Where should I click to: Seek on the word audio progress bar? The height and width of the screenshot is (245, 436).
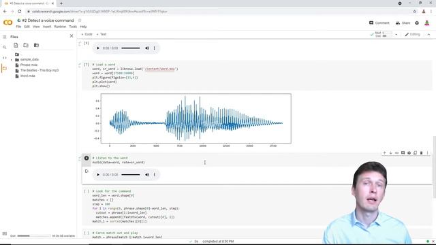click(x=130, y=175)
